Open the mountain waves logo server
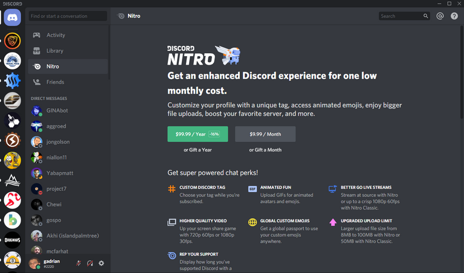464x273 pixels. click(x=13, y=180)
